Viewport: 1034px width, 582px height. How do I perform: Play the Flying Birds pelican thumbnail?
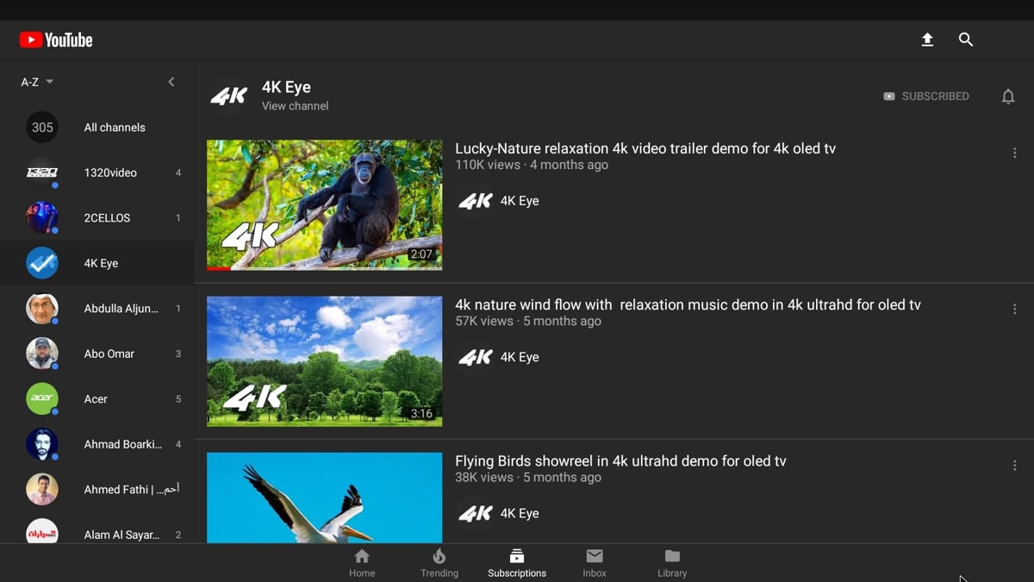(x=325, y=498)
